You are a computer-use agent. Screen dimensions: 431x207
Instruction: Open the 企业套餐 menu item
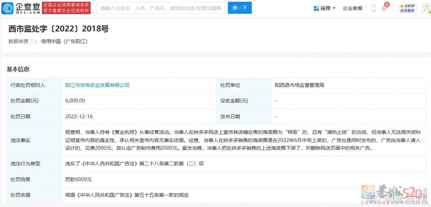(x=352, y=8)
